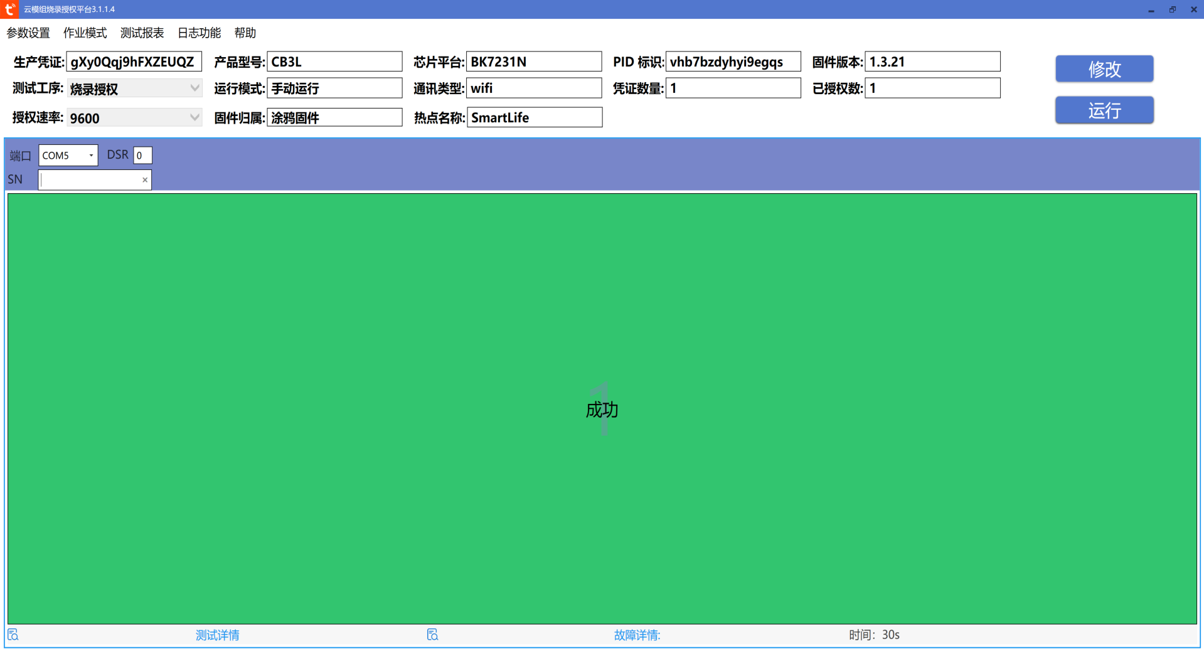
Task: Open the 参数设置 menu
Action: tap(28, 33)
